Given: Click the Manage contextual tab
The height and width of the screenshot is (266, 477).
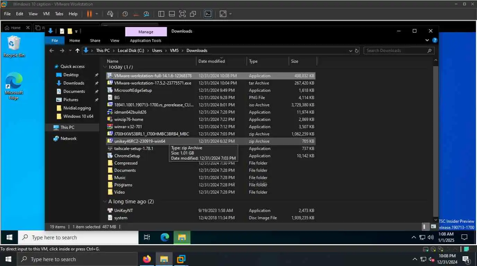Looking at the screenshot, I should pos(146,32).
